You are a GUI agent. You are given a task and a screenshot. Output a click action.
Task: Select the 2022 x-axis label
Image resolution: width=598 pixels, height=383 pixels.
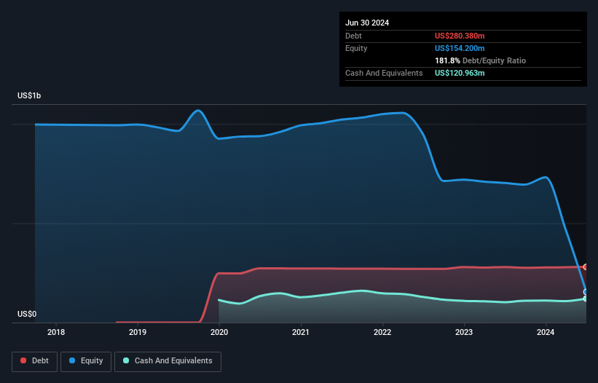coord(382,332)
